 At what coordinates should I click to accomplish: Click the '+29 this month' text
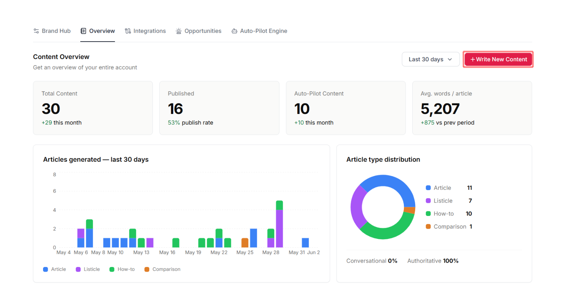tap(62, 123)
